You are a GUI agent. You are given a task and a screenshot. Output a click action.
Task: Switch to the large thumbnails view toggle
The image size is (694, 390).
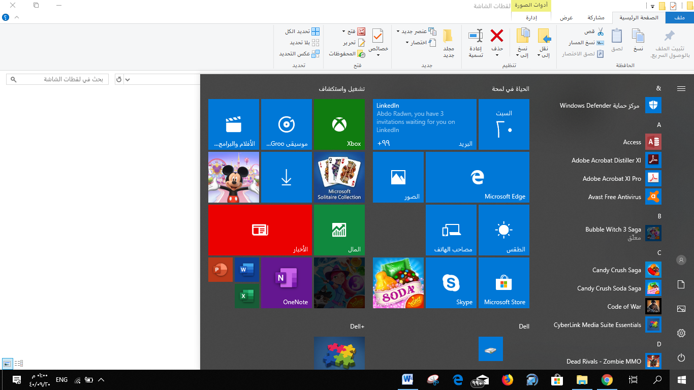tap(7, 363)
